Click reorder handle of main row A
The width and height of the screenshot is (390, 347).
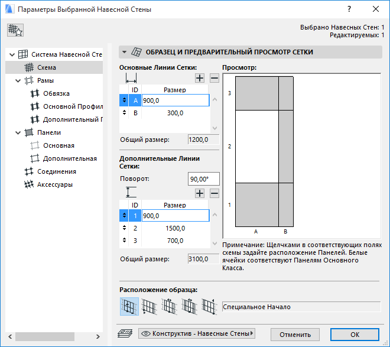(124, 100)
